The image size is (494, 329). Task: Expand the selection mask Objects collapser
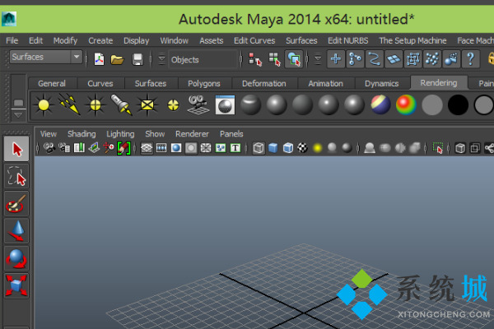coord(161,59)
